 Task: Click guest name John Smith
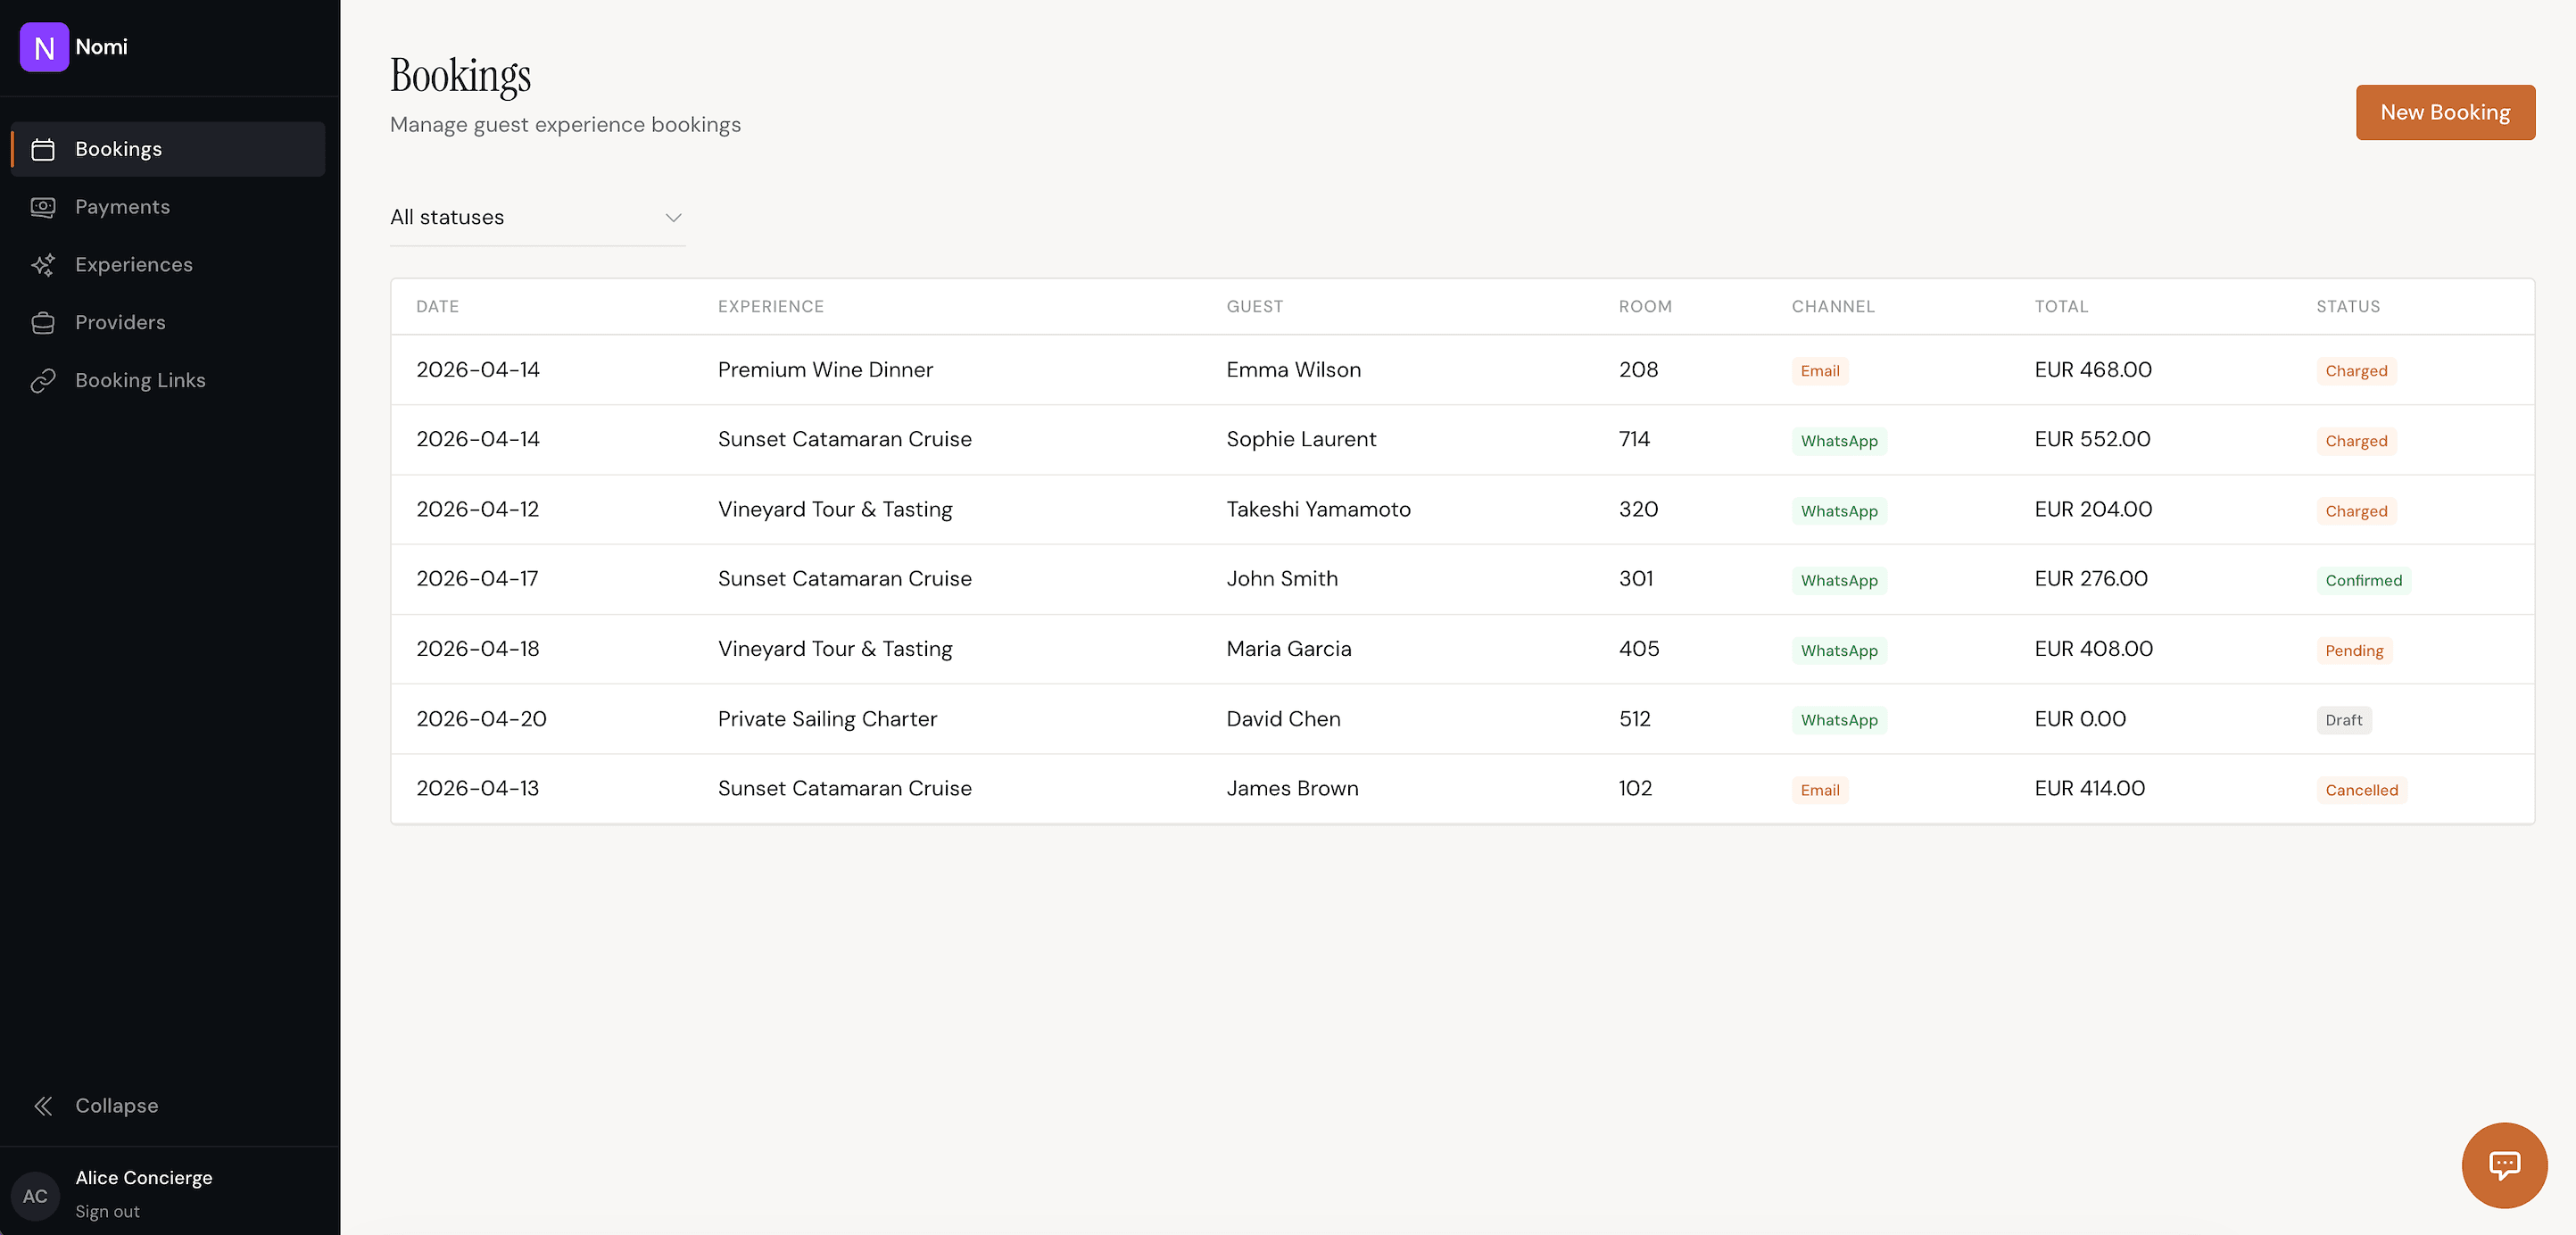coord(1282,579)
